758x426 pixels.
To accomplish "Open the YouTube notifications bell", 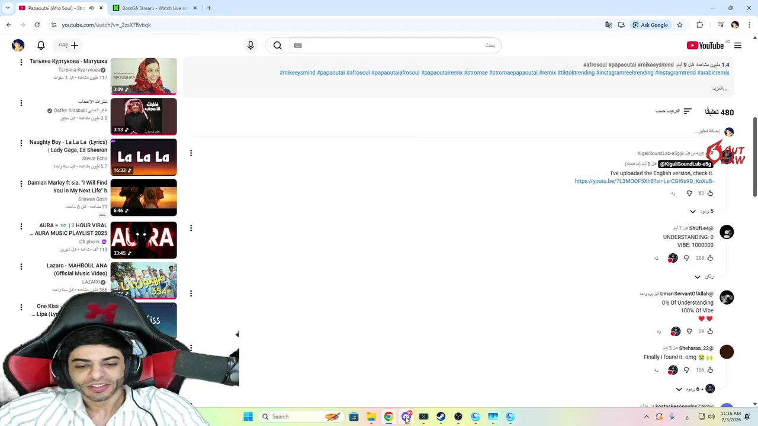I will (41, 46).
